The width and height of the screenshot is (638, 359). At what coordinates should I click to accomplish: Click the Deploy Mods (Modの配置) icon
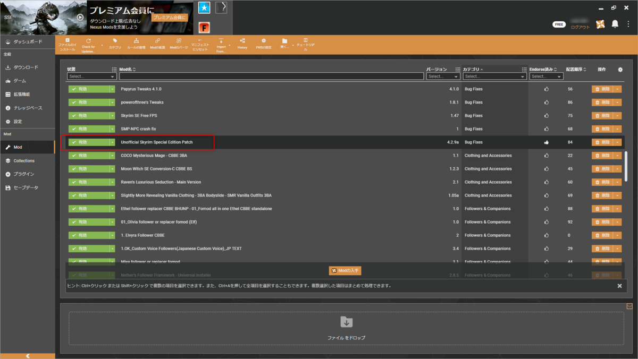click(157, 40)
